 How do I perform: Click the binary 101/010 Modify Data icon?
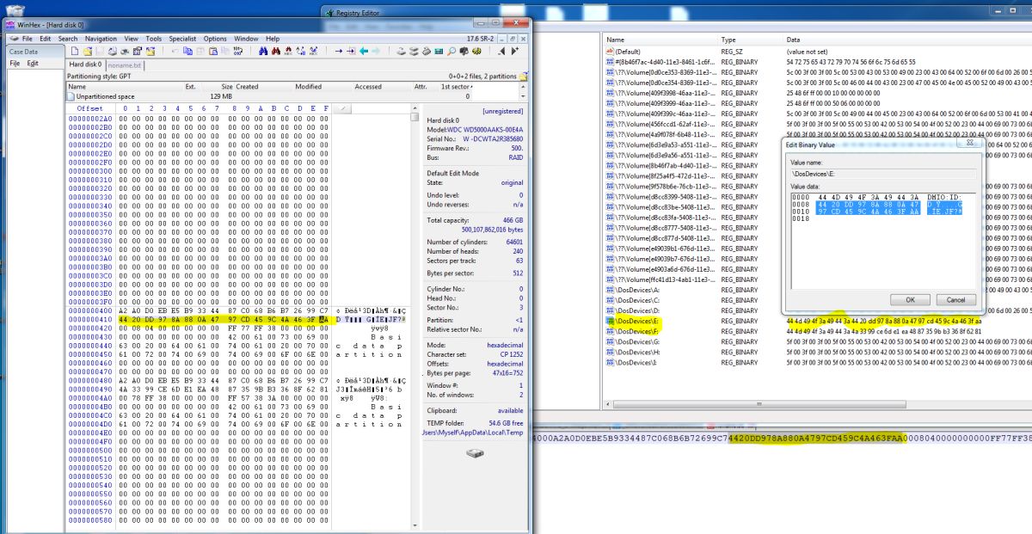click(238, 52)
